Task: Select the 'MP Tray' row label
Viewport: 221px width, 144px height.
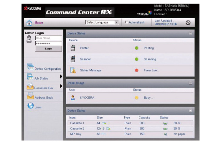Action: (76, 134)
